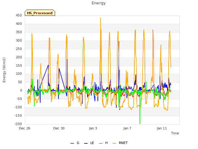
Task: Click the red G legend swatch
Action: tap(72, 143)
